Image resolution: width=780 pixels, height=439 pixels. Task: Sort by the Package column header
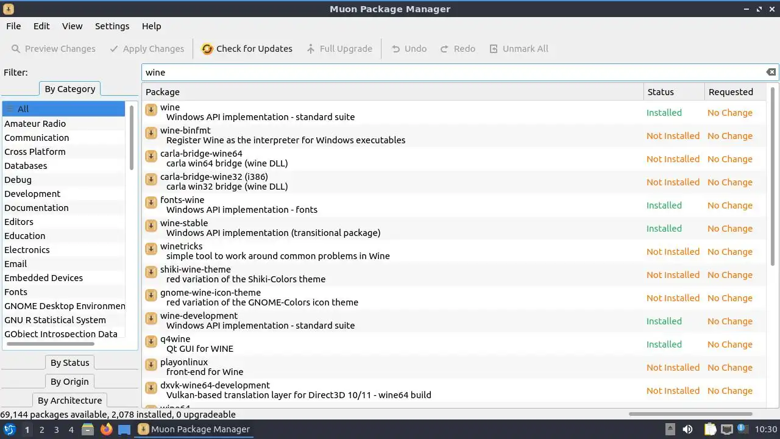click(393, 92)
